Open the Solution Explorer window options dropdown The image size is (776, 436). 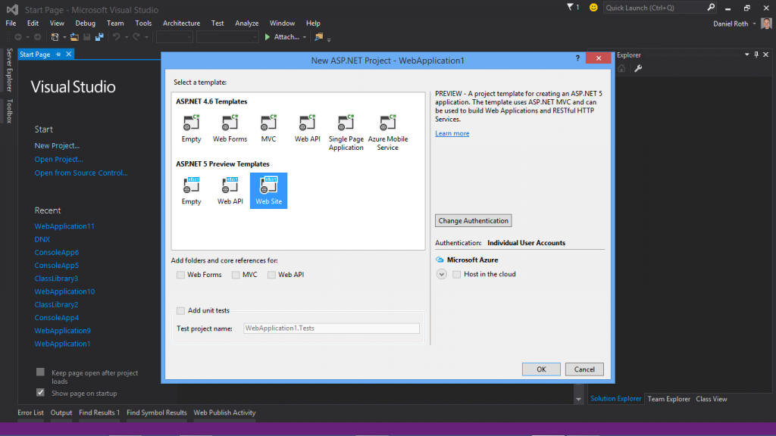pyautogui.click(x=746, y=54)
